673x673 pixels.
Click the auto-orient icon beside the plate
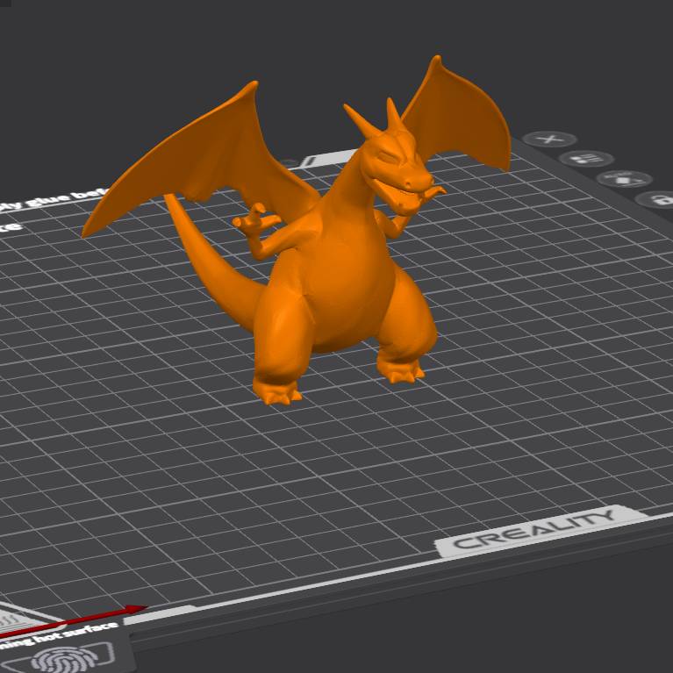tap(625, 179)
